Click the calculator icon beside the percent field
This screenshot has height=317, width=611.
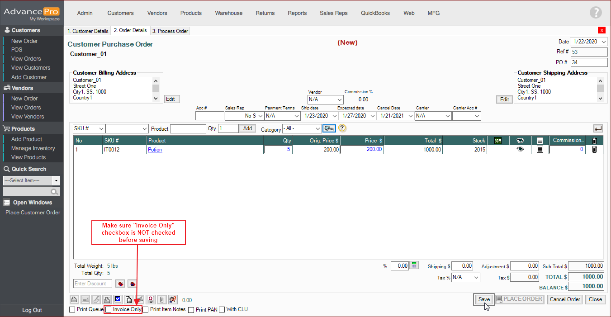click(414, 266)
